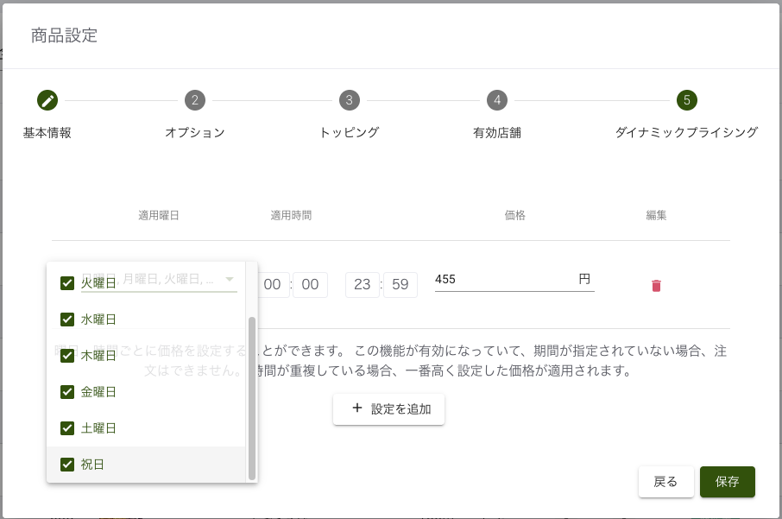Deselect 金曜日 in weekday list
The width and height of the screenshot is (782, 519).
coord(67,392)
